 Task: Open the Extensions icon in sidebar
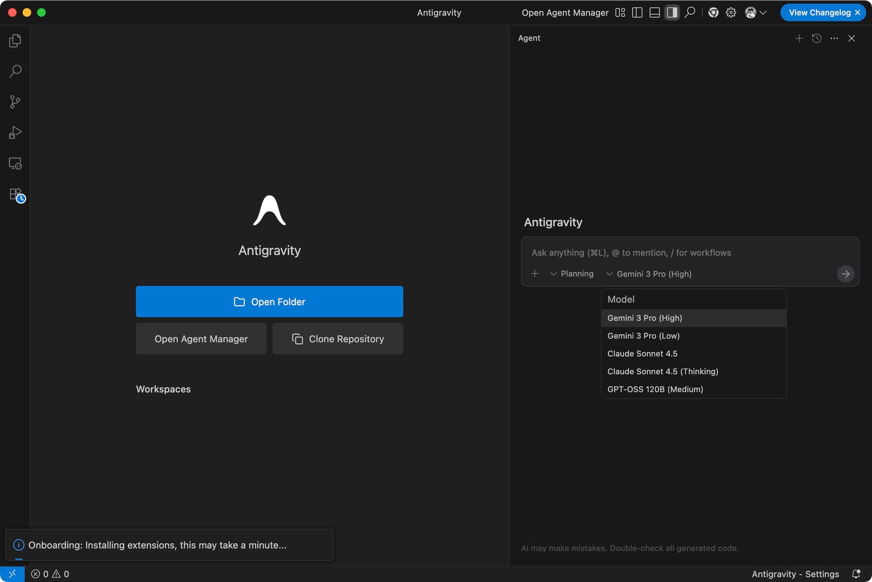tap(14, 194)
